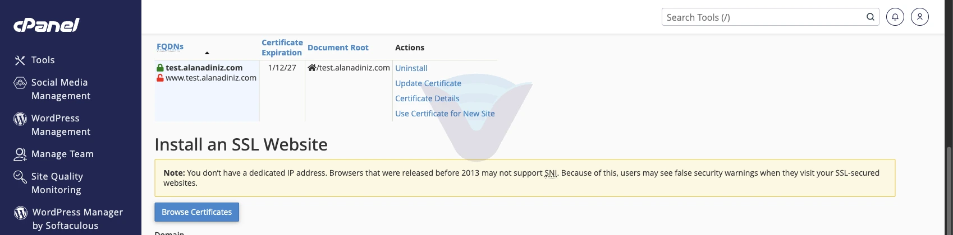The width and height of the screenshot is (953, 235).
Task: Click Browse Certificates button
Action: click(197, 212)
